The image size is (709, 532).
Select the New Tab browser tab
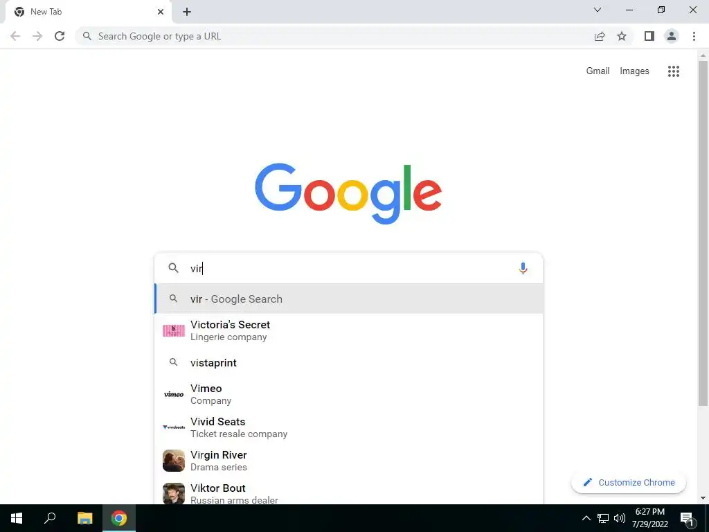tap(88, 12)
